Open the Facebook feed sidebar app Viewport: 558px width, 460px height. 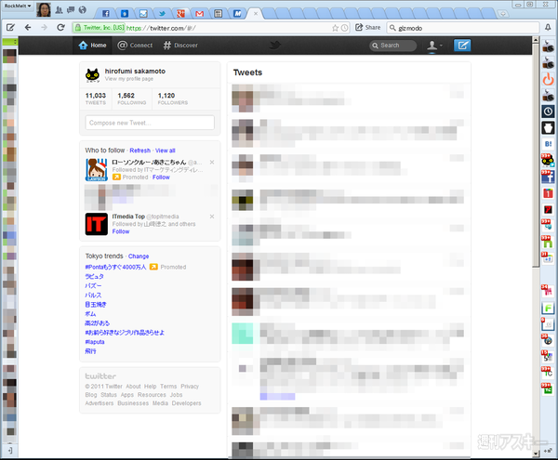548,177
